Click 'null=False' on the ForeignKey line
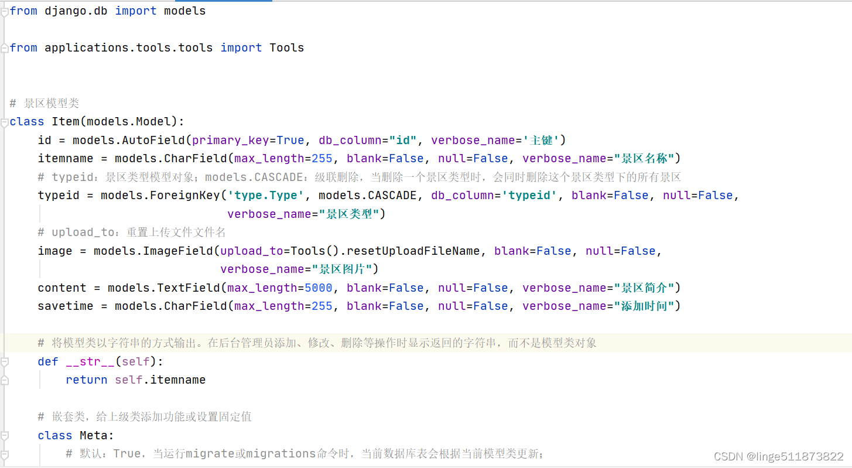The height and width of the screenshot is (468, 852). (698, 196)
